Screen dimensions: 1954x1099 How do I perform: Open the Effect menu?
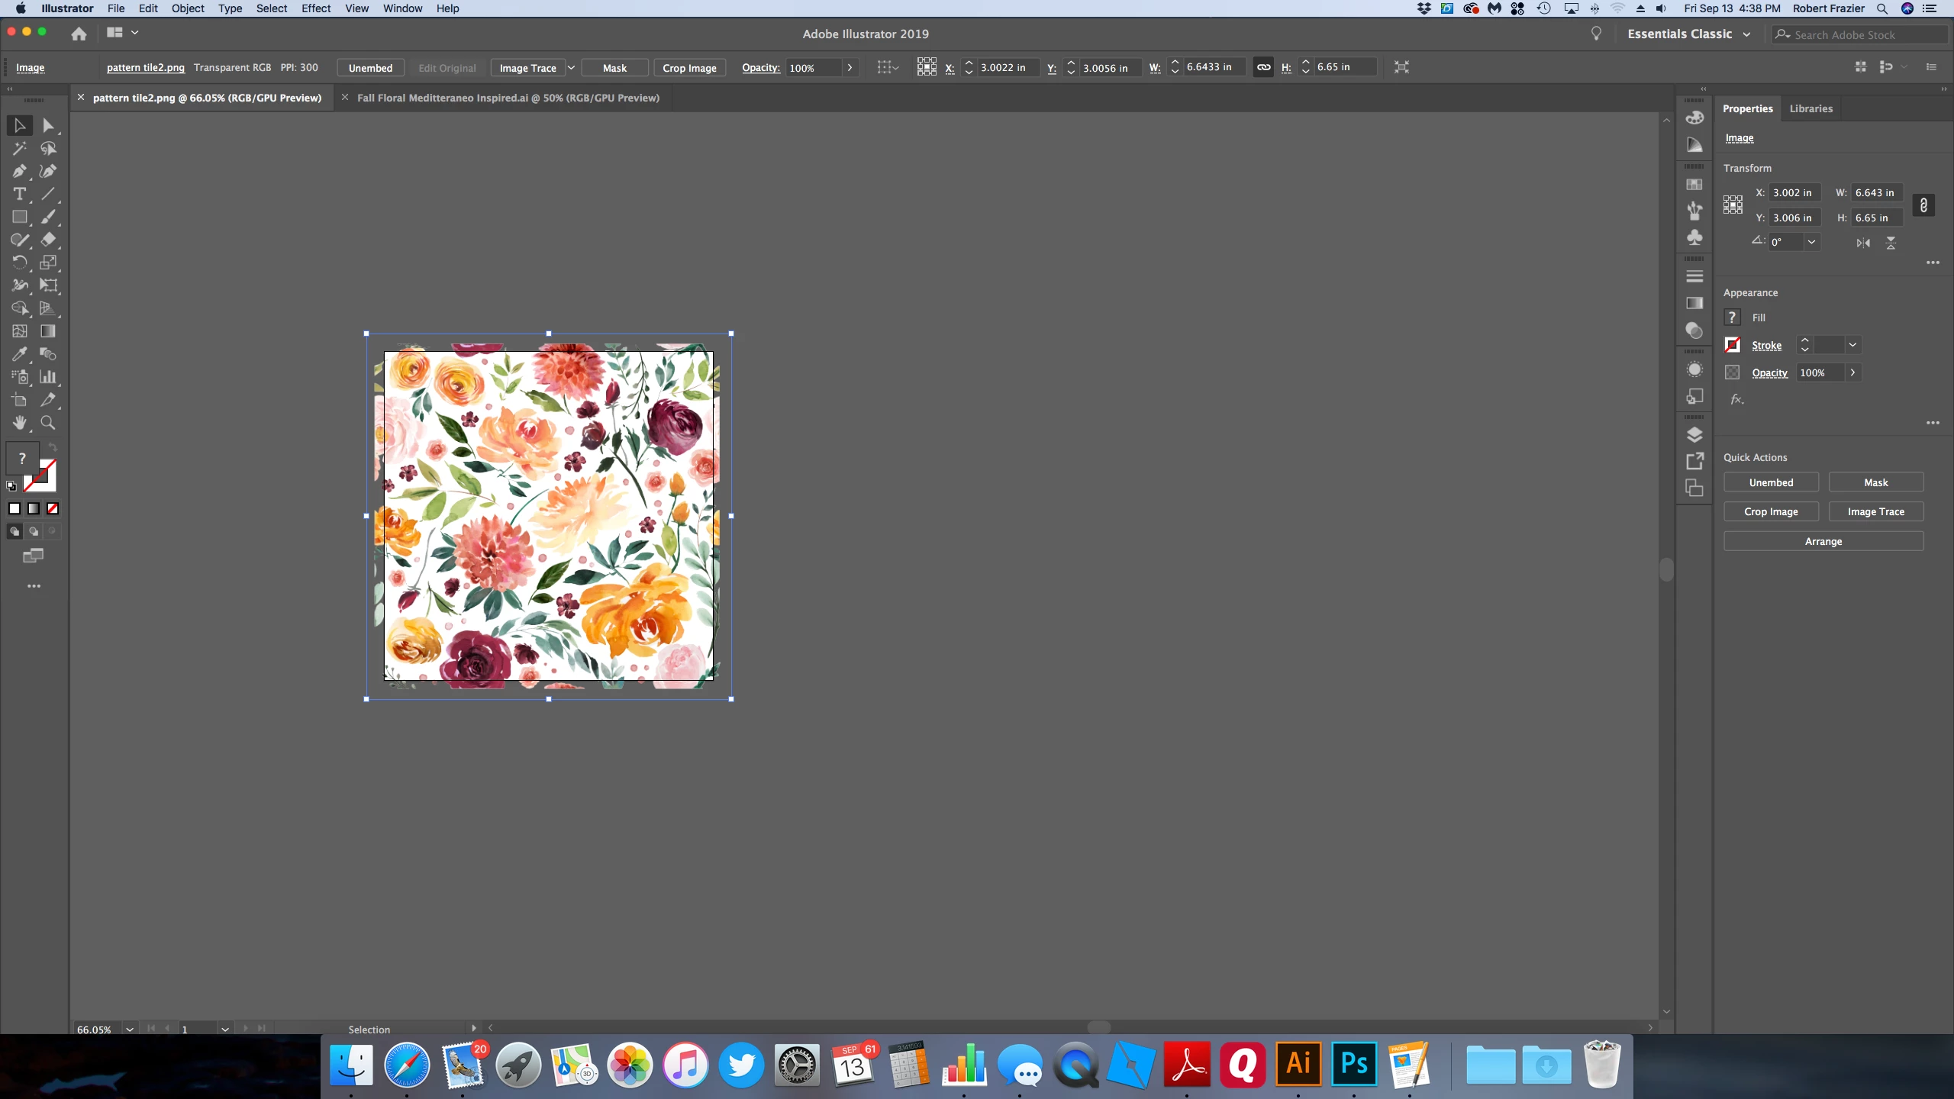(315, 8)
